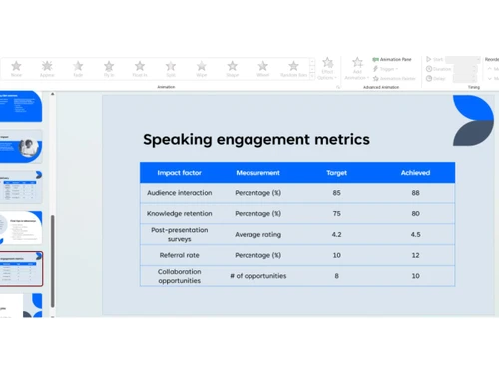
Task: Apply the Random Bars animation effect
Action: [293, 69]
